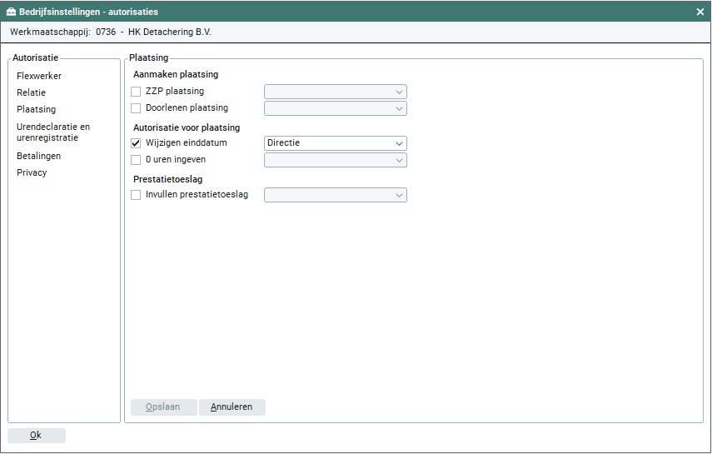Expand the Doorlenen plaatsing dropdown
The image size is (712, 454).
(x=335, y=108)
